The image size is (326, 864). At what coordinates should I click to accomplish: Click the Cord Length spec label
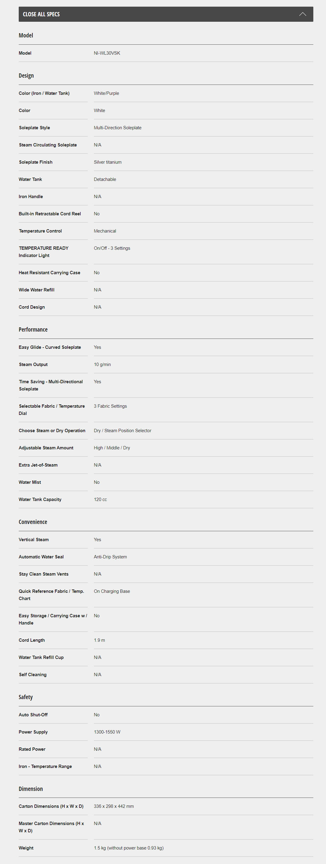(32, 640)
